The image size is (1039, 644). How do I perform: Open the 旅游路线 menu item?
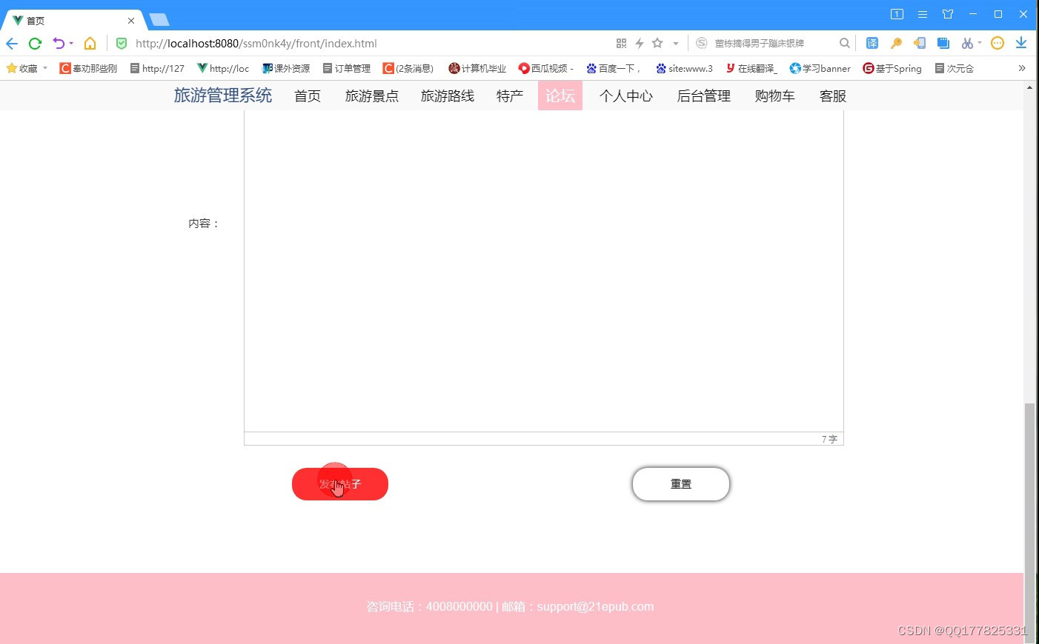tap(448, 96)
